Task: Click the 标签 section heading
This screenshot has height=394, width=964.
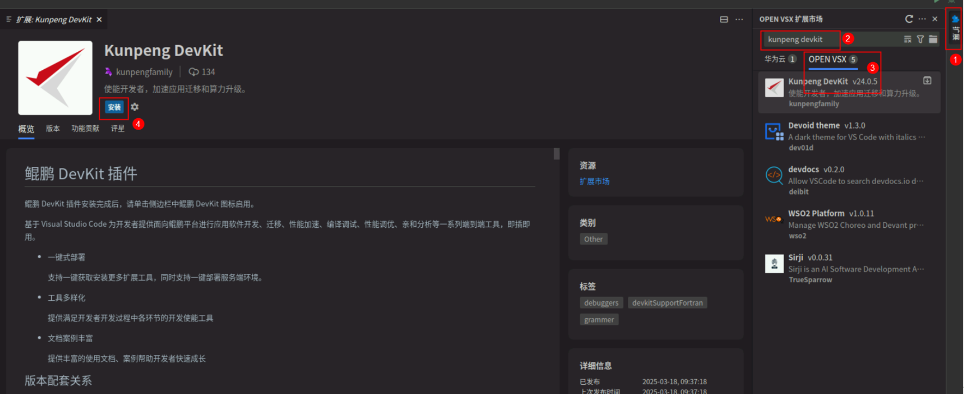Action: pos(587,287)
